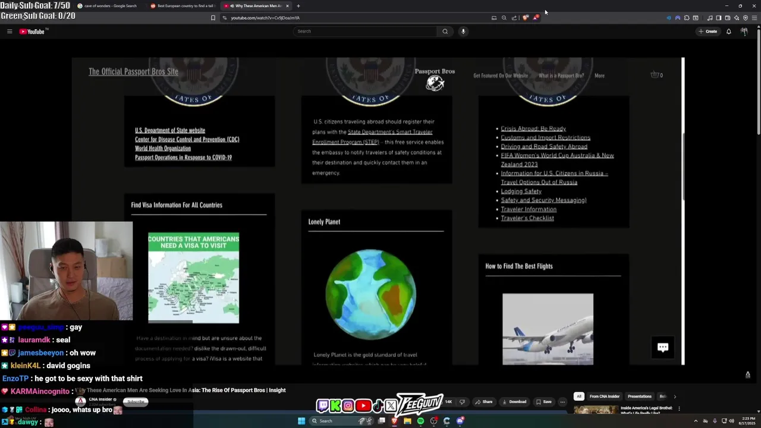Click the YouTube logo

[32, 32]
